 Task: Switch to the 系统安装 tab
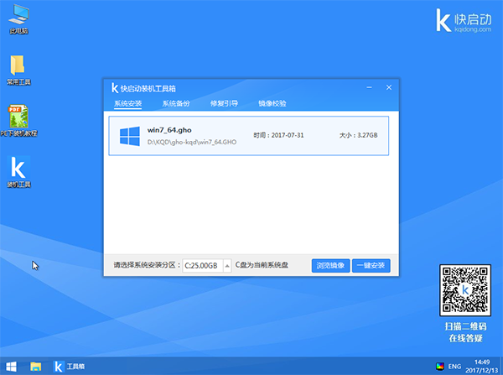click(128, 104)
